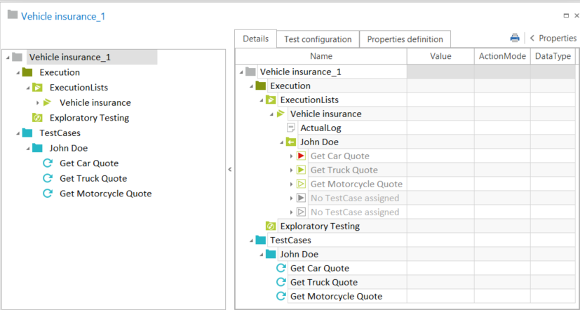Click the Exploratory Testing icon in left tree
The height and width of the screenshot is (310, 580).
click(38, 118)
